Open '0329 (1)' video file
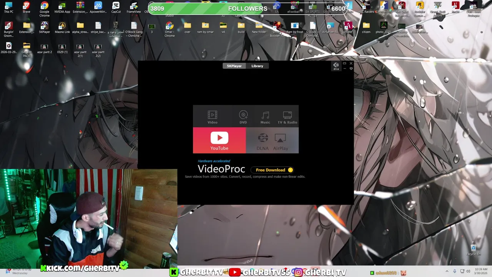The width and height of the screenshot is (492, 277). (x=62, y=48)
